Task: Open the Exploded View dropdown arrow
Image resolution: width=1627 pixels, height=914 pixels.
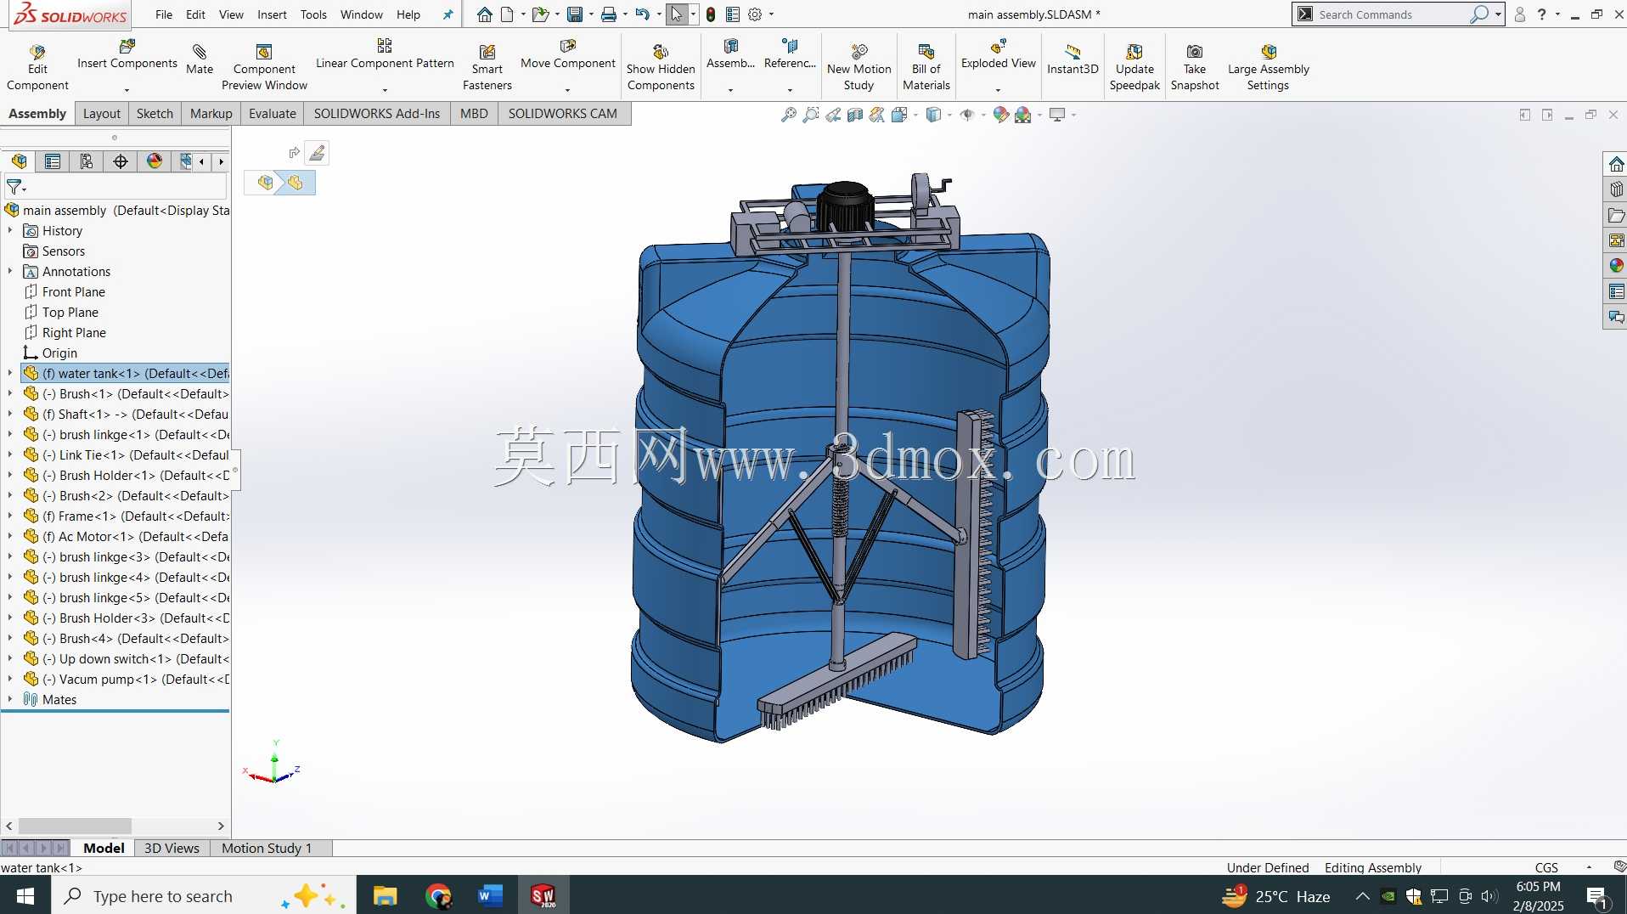Action: pyautogui.click(x=999, y=90)
